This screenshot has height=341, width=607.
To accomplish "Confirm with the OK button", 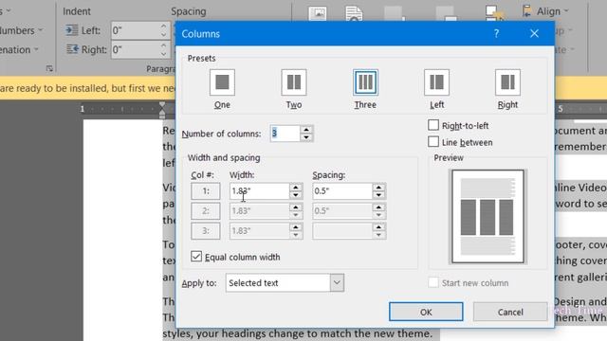I will pyautogui.click(x=426, y=312).
